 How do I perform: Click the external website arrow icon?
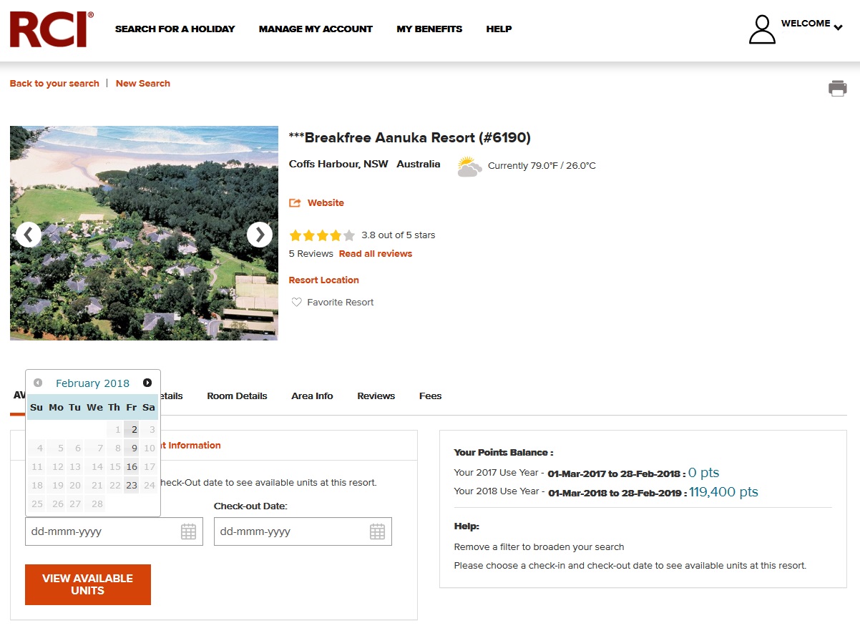click(295, 203)
